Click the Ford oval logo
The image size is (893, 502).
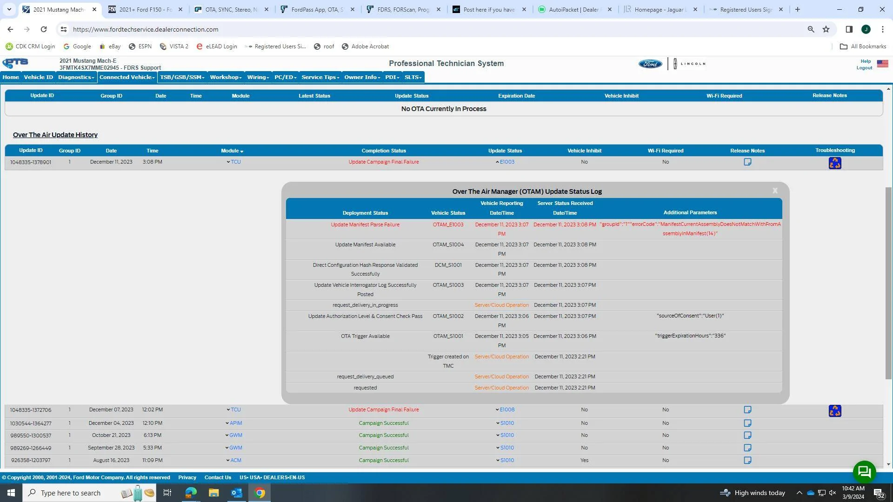click(x=650, y=64)
